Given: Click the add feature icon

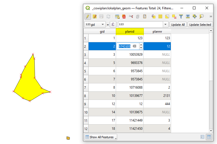Looking at the screenshot, I should click(x=117, y=16).
